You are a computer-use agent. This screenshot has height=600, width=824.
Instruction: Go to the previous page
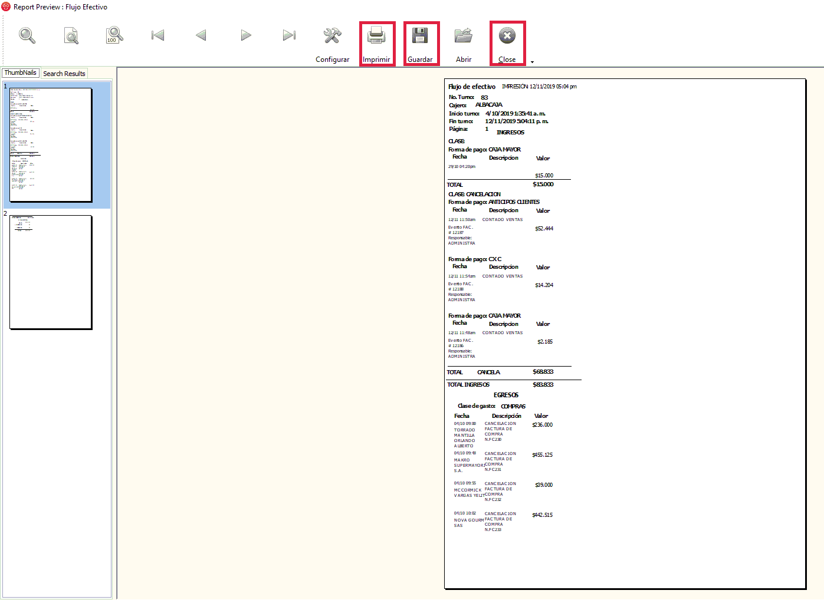201,36
